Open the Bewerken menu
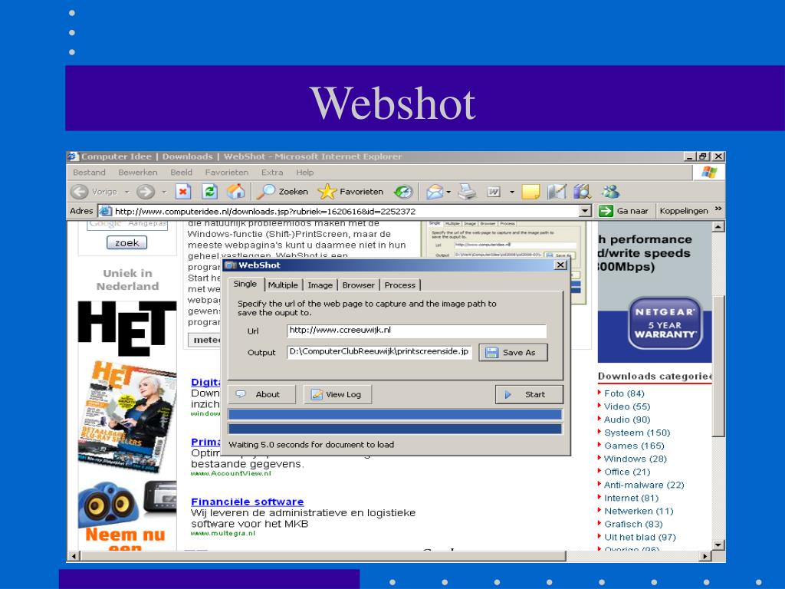The height and width of the screenshot is (589, 785). tap(138, 173)
